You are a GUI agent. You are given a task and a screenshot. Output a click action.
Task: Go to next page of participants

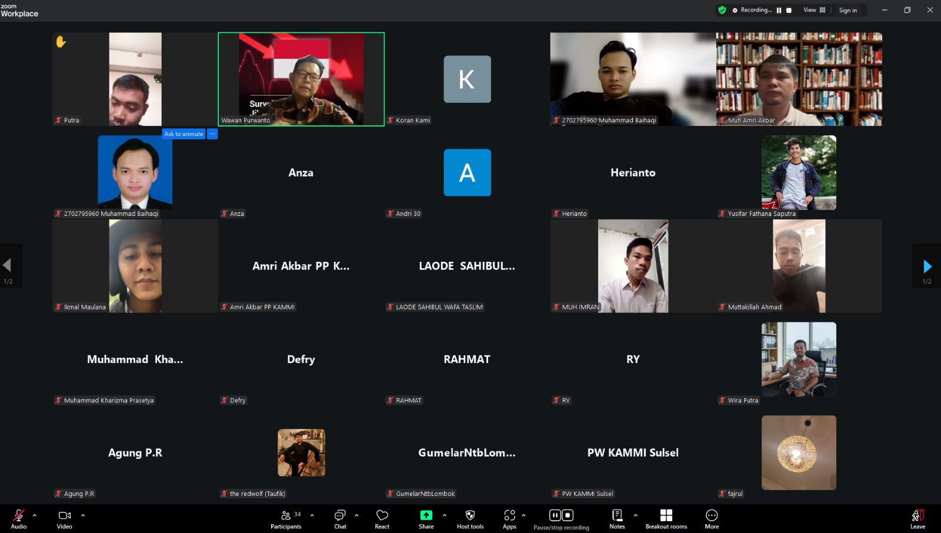pyautogui.click(x=927, y=266)
